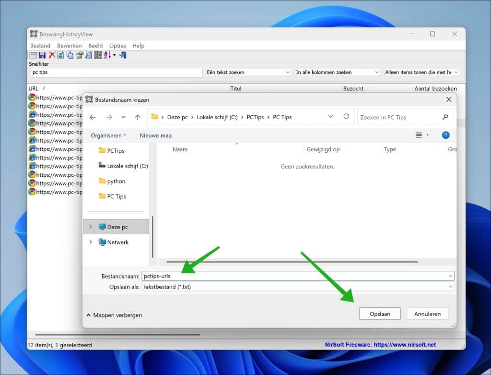Open the Beeld menu
Screen dimensions: 491x375
click(x=95, y=46)
